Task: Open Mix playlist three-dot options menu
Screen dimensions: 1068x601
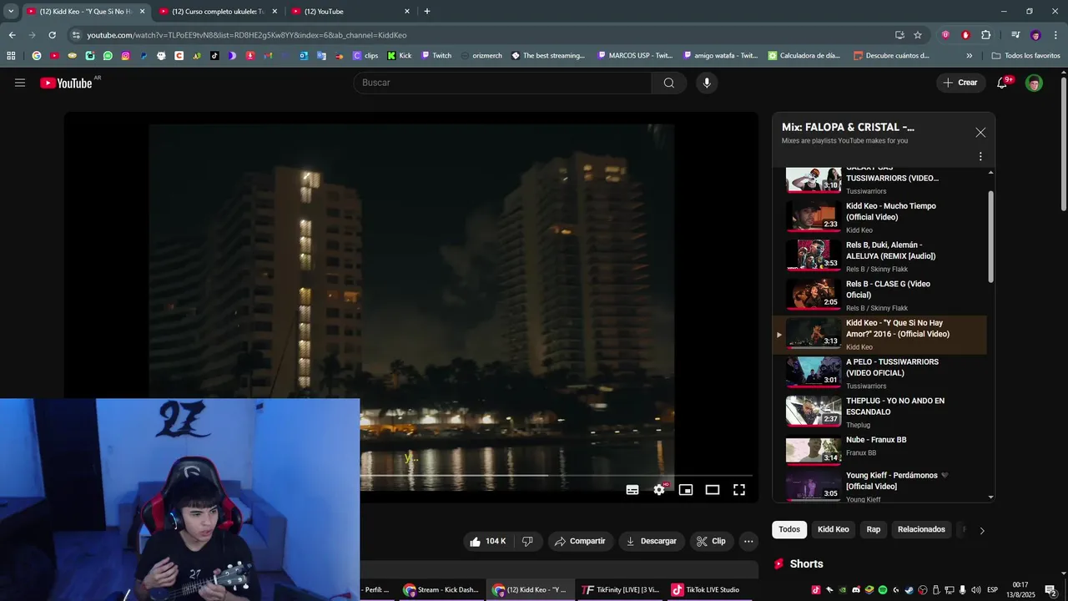Action: pos(980,156)
